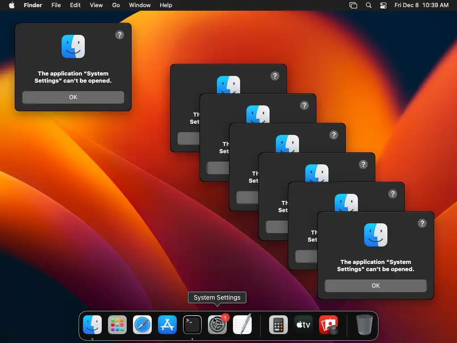Open Control Center in menu bar
The height and width of the screenshot is (343, 457).
(383, 5)
